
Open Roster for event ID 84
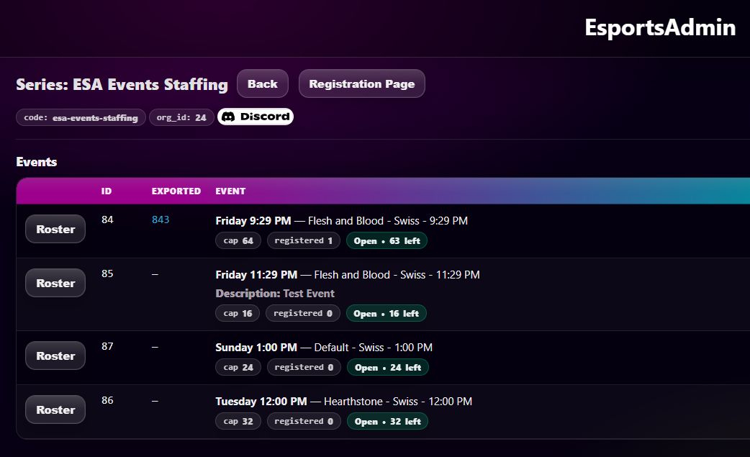55,230
